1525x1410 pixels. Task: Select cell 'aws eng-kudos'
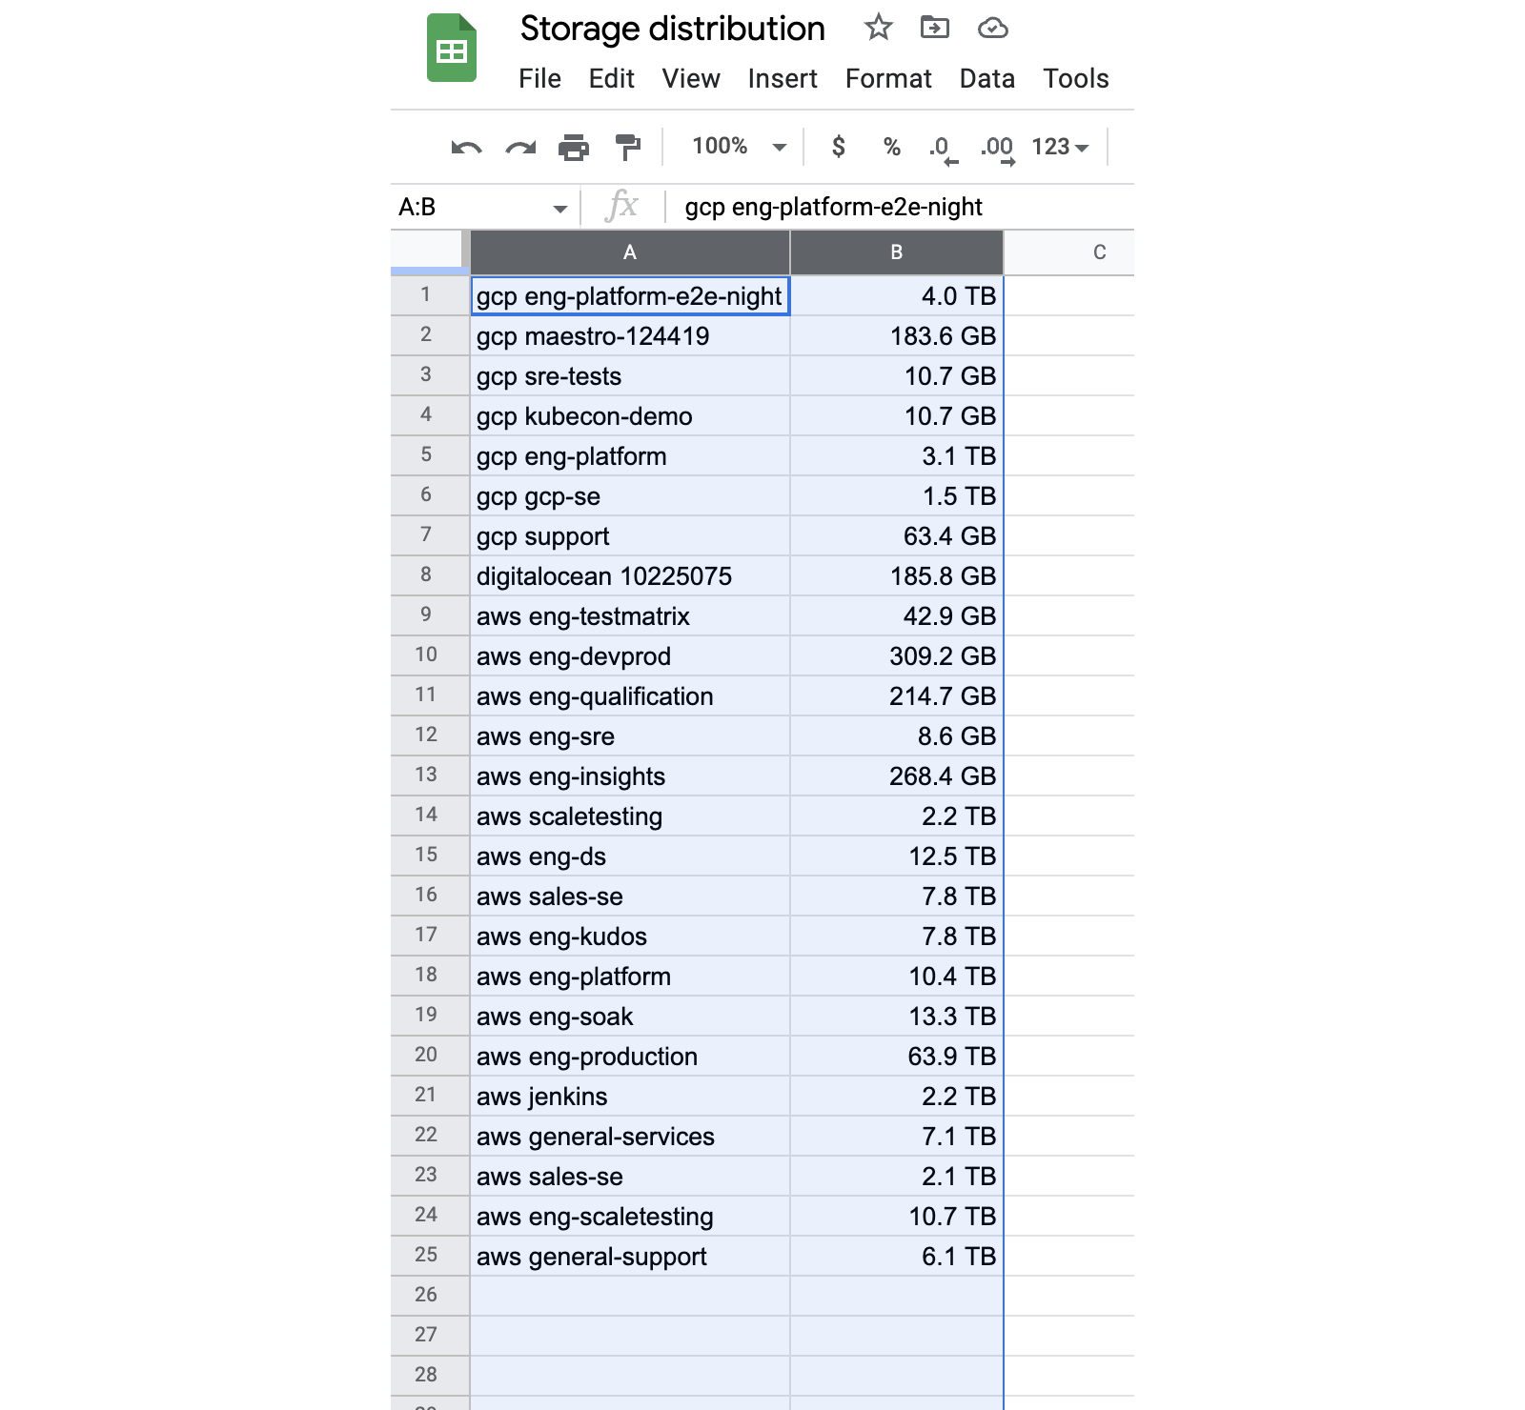pyautogui.click(x=630, y=936)
